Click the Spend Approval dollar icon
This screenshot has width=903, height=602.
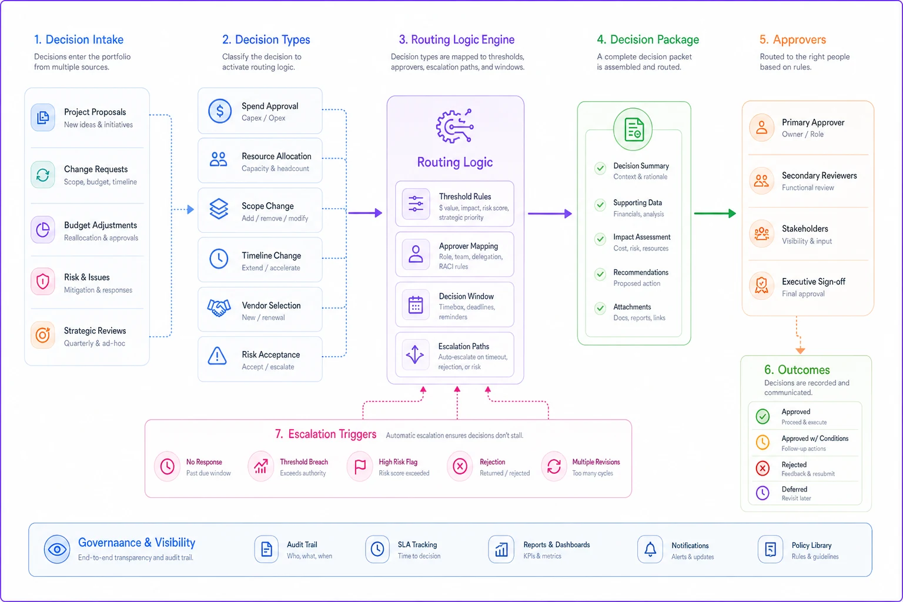point(219,111)
